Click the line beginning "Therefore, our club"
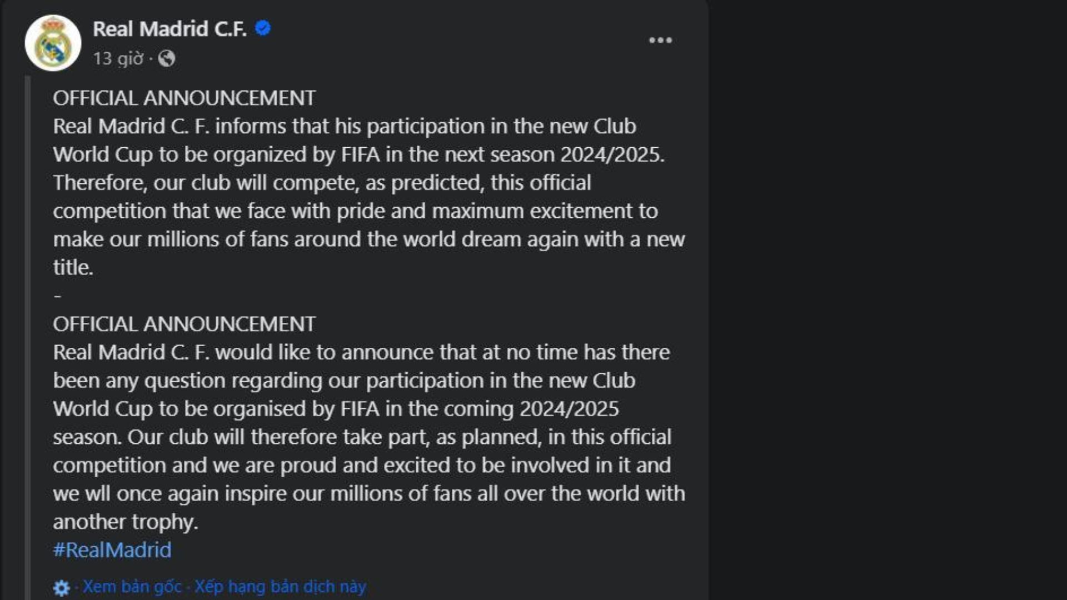This screenshot has height=600, width=1067. pos(322,183)
